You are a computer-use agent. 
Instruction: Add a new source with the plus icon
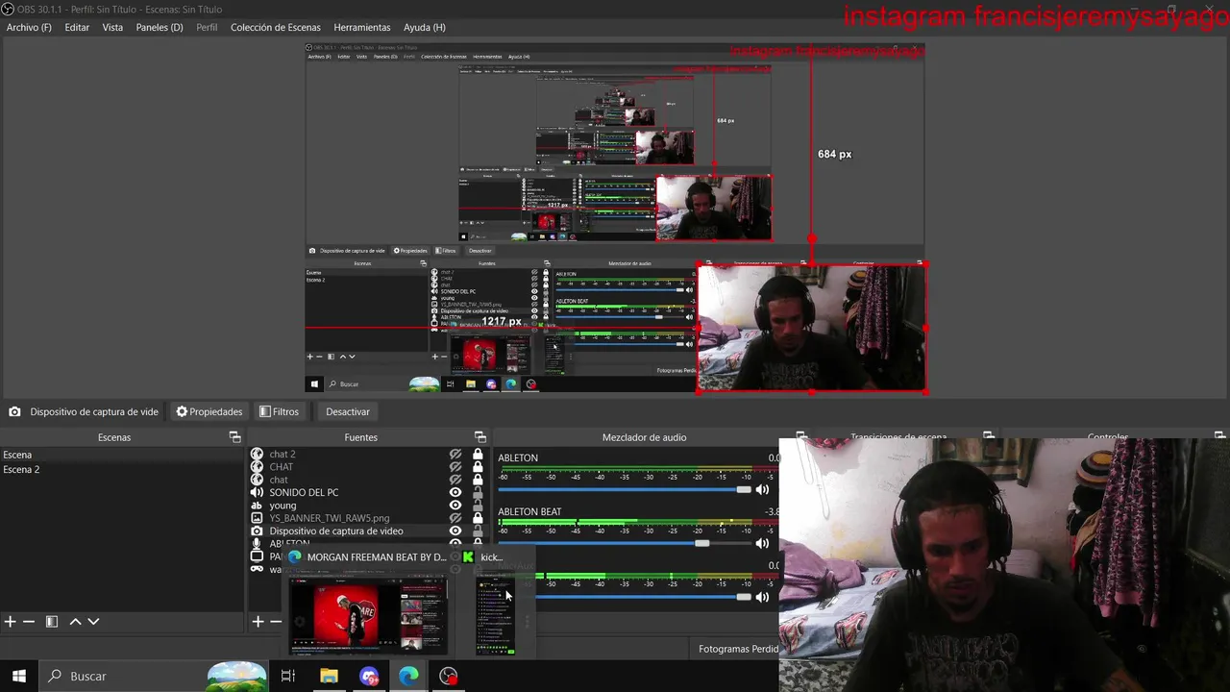point(258,622)
